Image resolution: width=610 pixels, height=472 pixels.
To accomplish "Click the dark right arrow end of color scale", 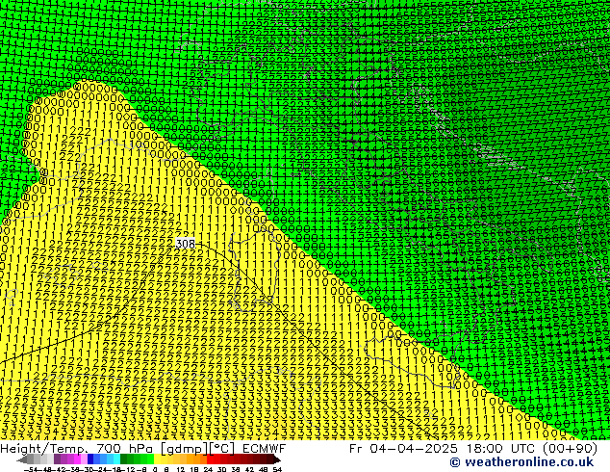I will [276, 459].
